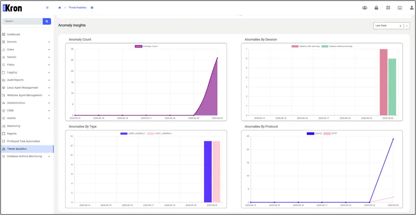Open the Last Week range dropdown arrow
This screenshot has height=215, width=416.
click(407, 26)
